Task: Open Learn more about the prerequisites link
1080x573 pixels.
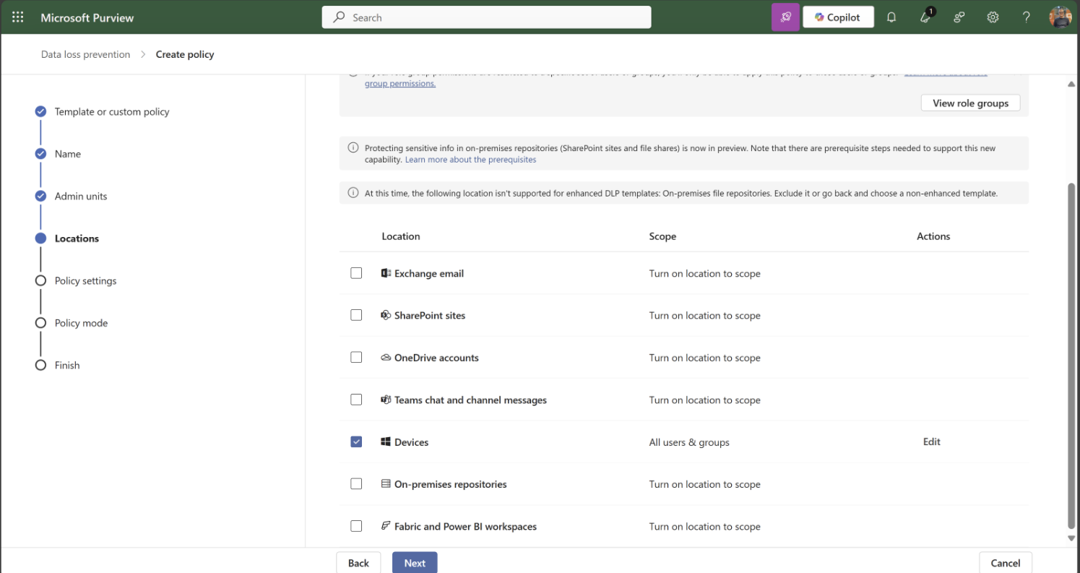Action: pyautogui.click(x=470, y=160)
